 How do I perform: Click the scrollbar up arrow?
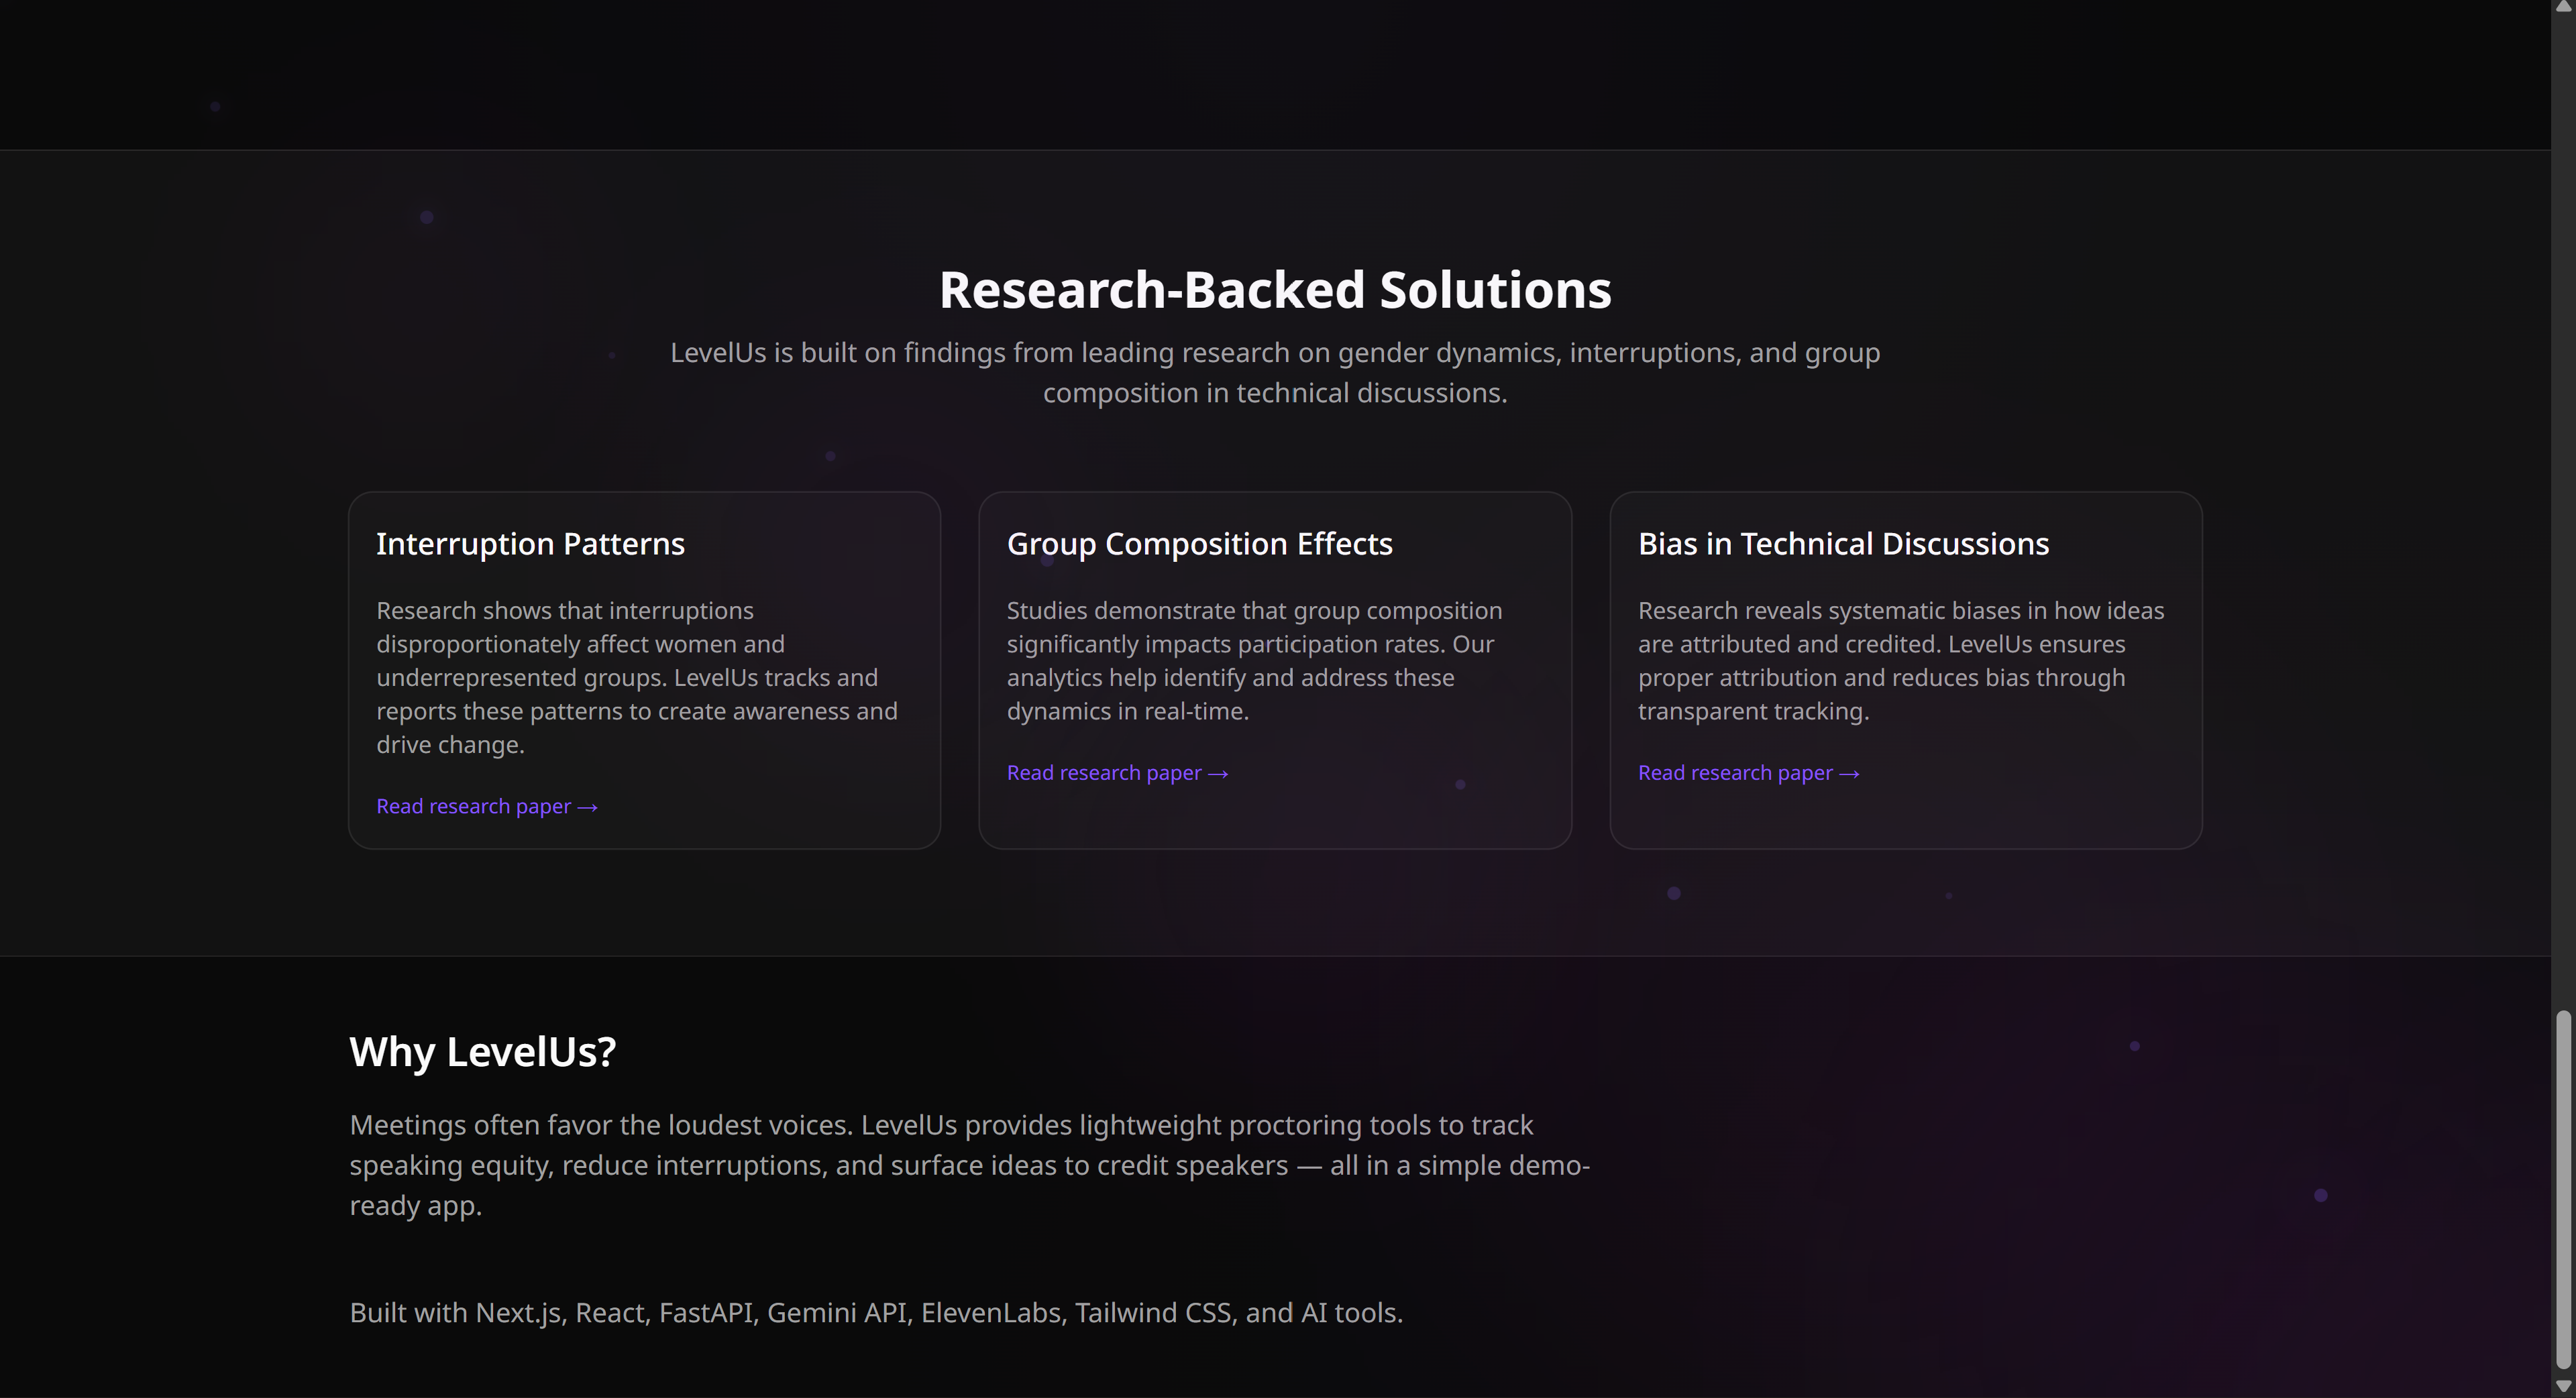coord(2563,7)
